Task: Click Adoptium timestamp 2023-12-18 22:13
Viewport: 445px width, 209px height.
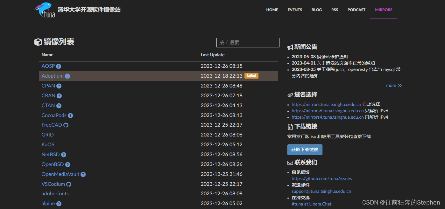Action: point(222,76)
